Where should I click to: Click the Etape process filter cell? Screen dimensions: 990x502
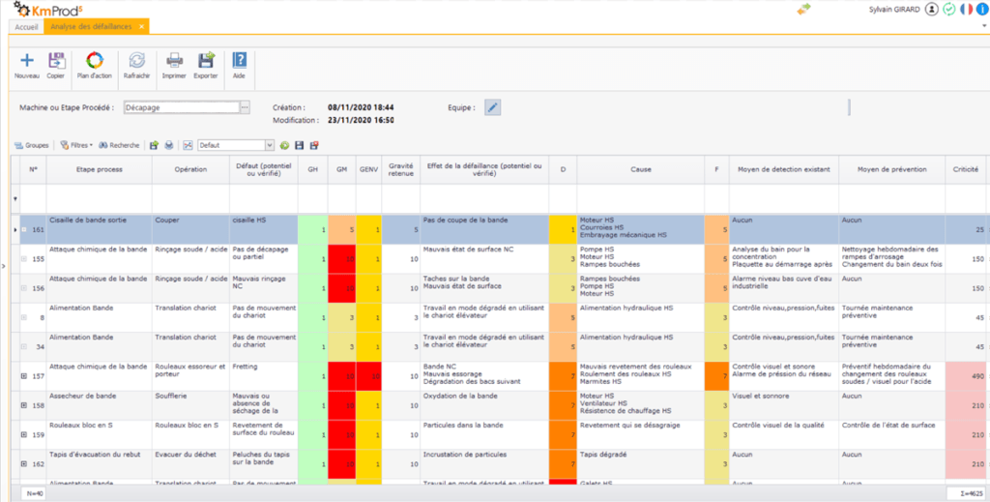[x=100, y=199]
